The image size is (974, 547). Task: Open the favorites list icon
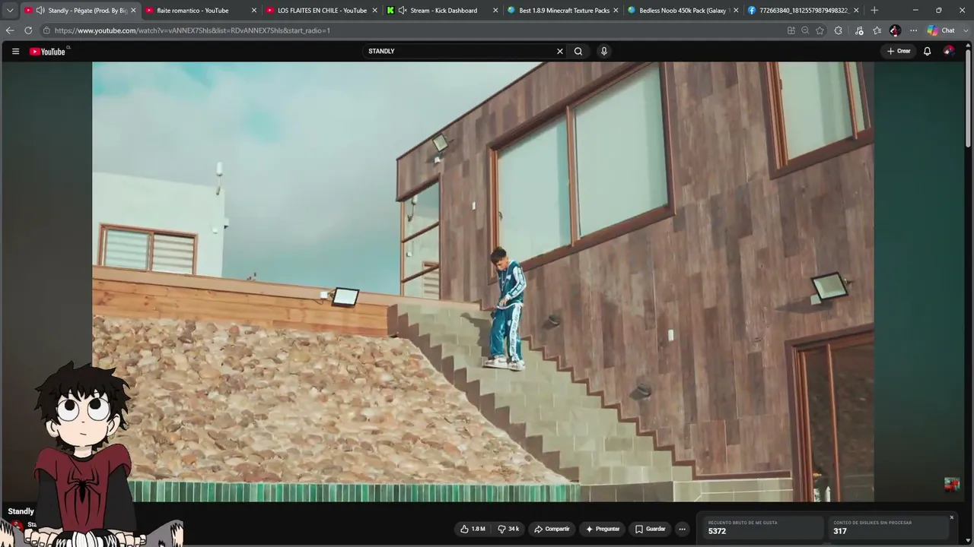pyautogui.click(x=877, y=30)
